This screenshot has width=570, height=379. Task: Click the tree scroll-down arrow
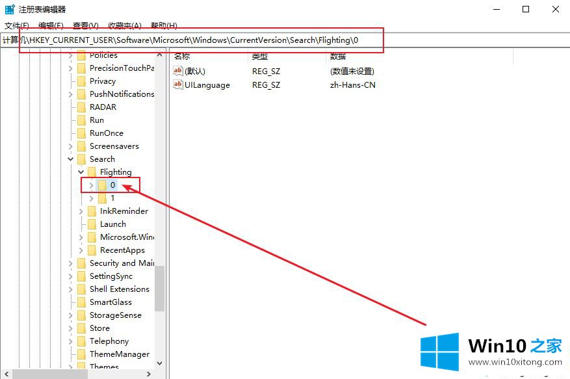160,363
